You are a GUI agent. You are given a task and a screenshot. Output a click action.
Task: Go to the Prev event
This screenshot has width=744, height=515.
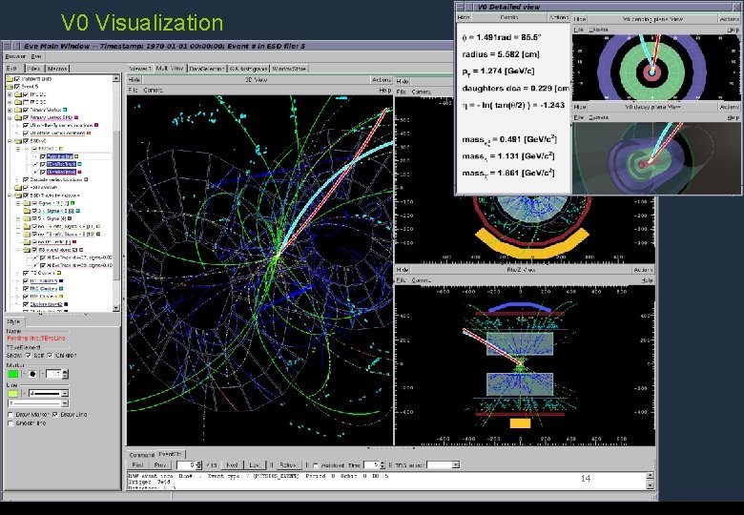point(160,465)
